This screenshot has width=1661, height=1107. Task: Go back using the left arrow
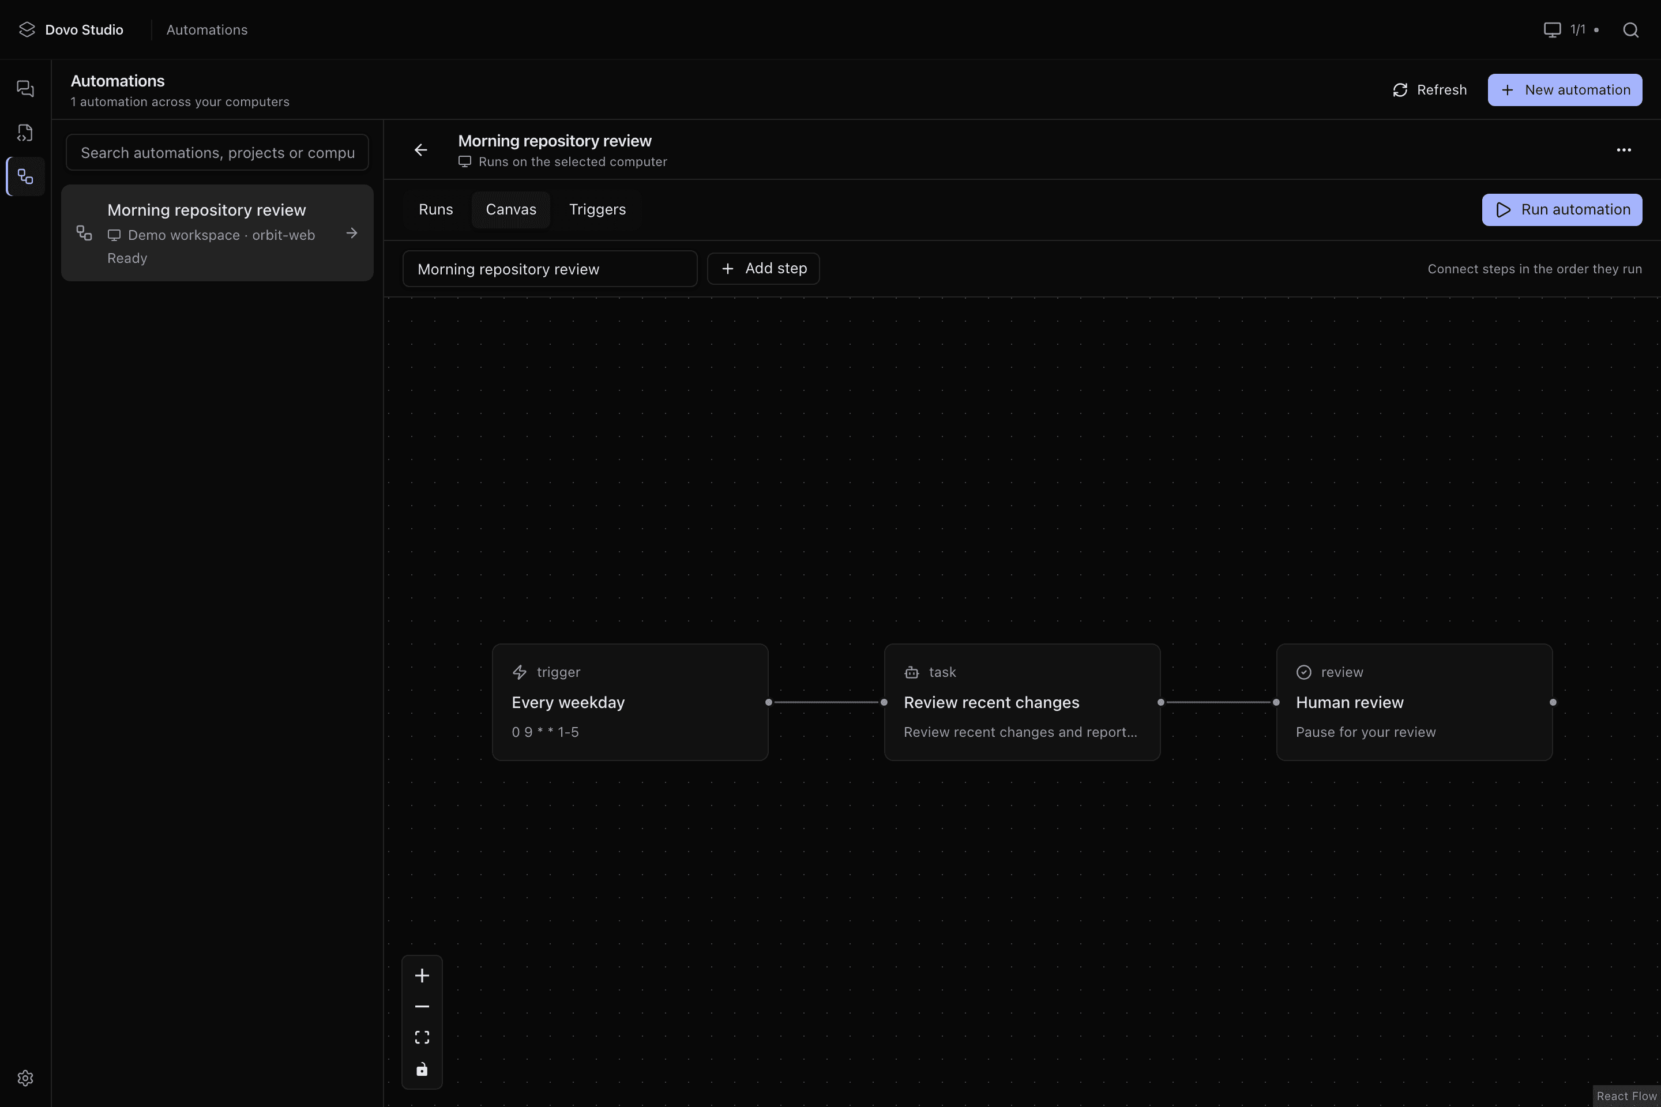click(421, 150)
